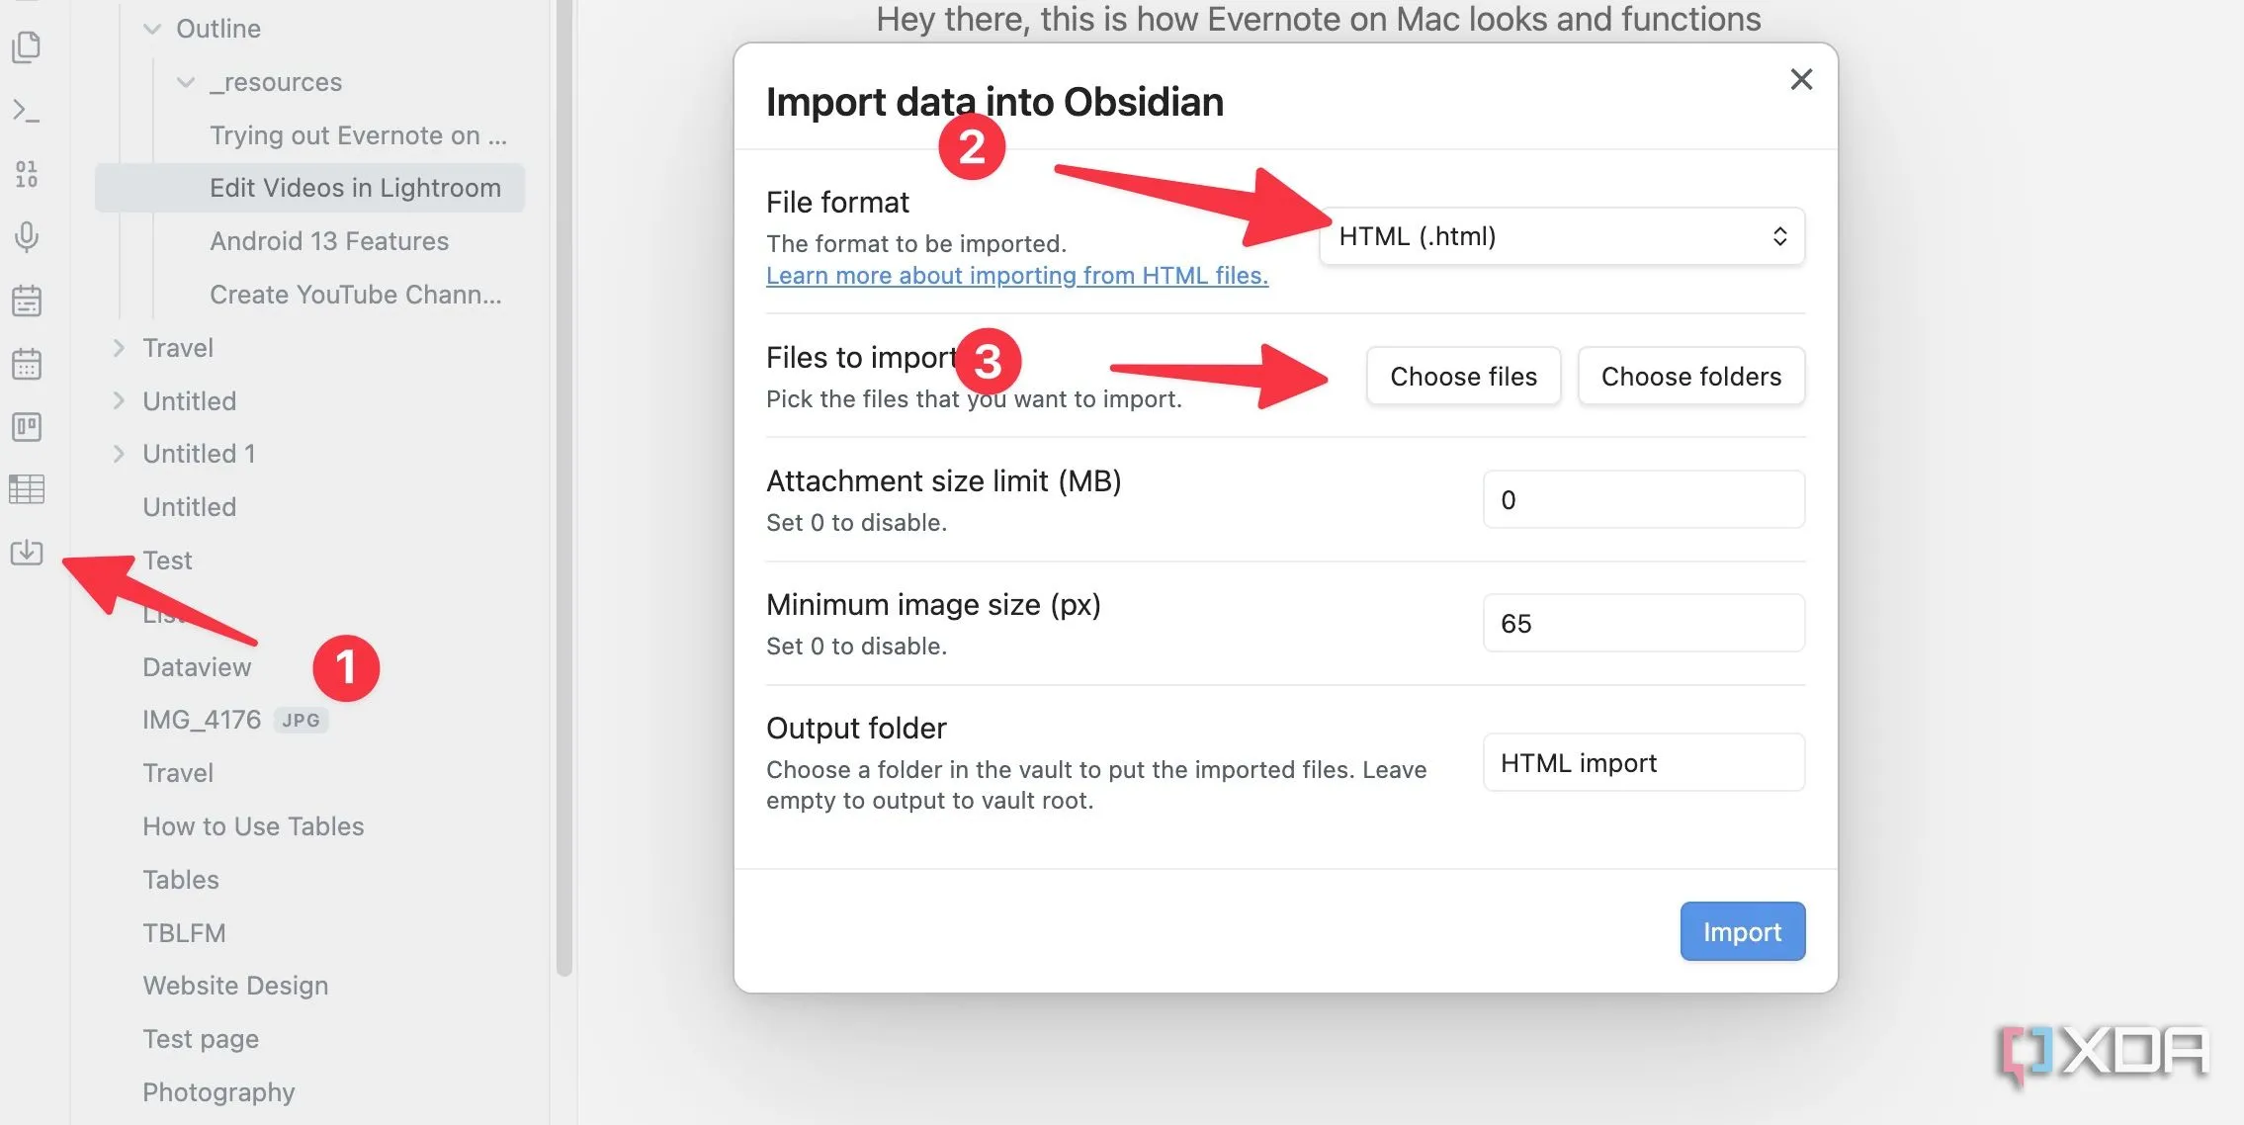Screen dimensions: 2244x1125
Task: Open the Tables note
Action: click(181, 880)
